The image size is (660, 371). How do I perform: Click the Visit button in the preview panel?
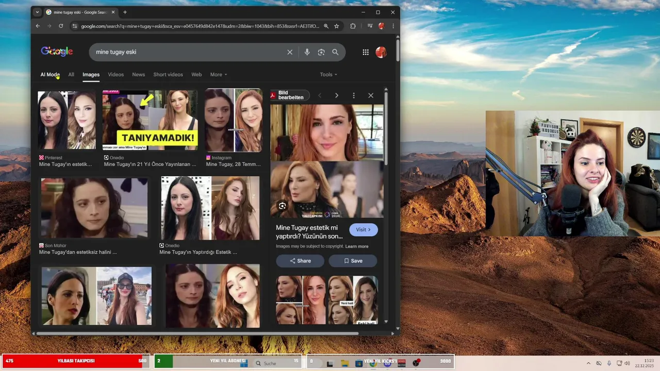tap(364, 230)
